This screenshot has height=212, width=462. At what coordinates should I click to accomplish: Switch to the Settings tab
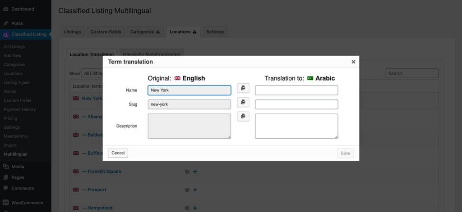pyautogui.click(x=215, y=32)
